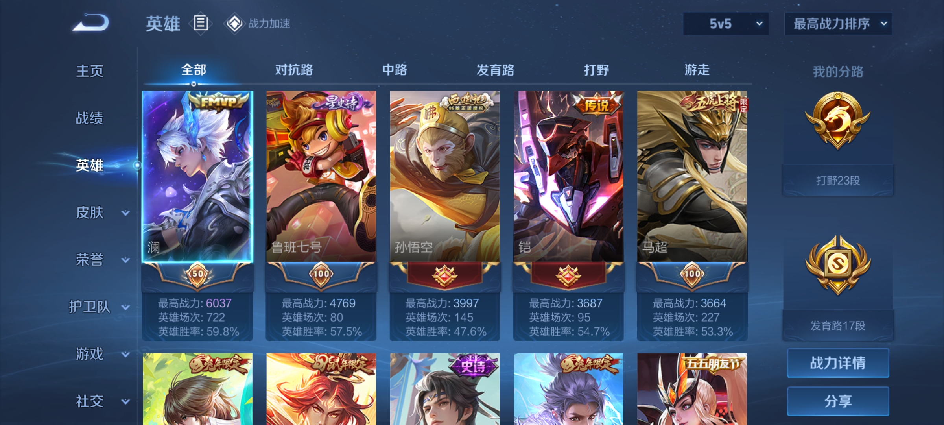944x425 pixels.
Task: Select the 发育路17段 lane badge icon
Action: pos(838,266)
